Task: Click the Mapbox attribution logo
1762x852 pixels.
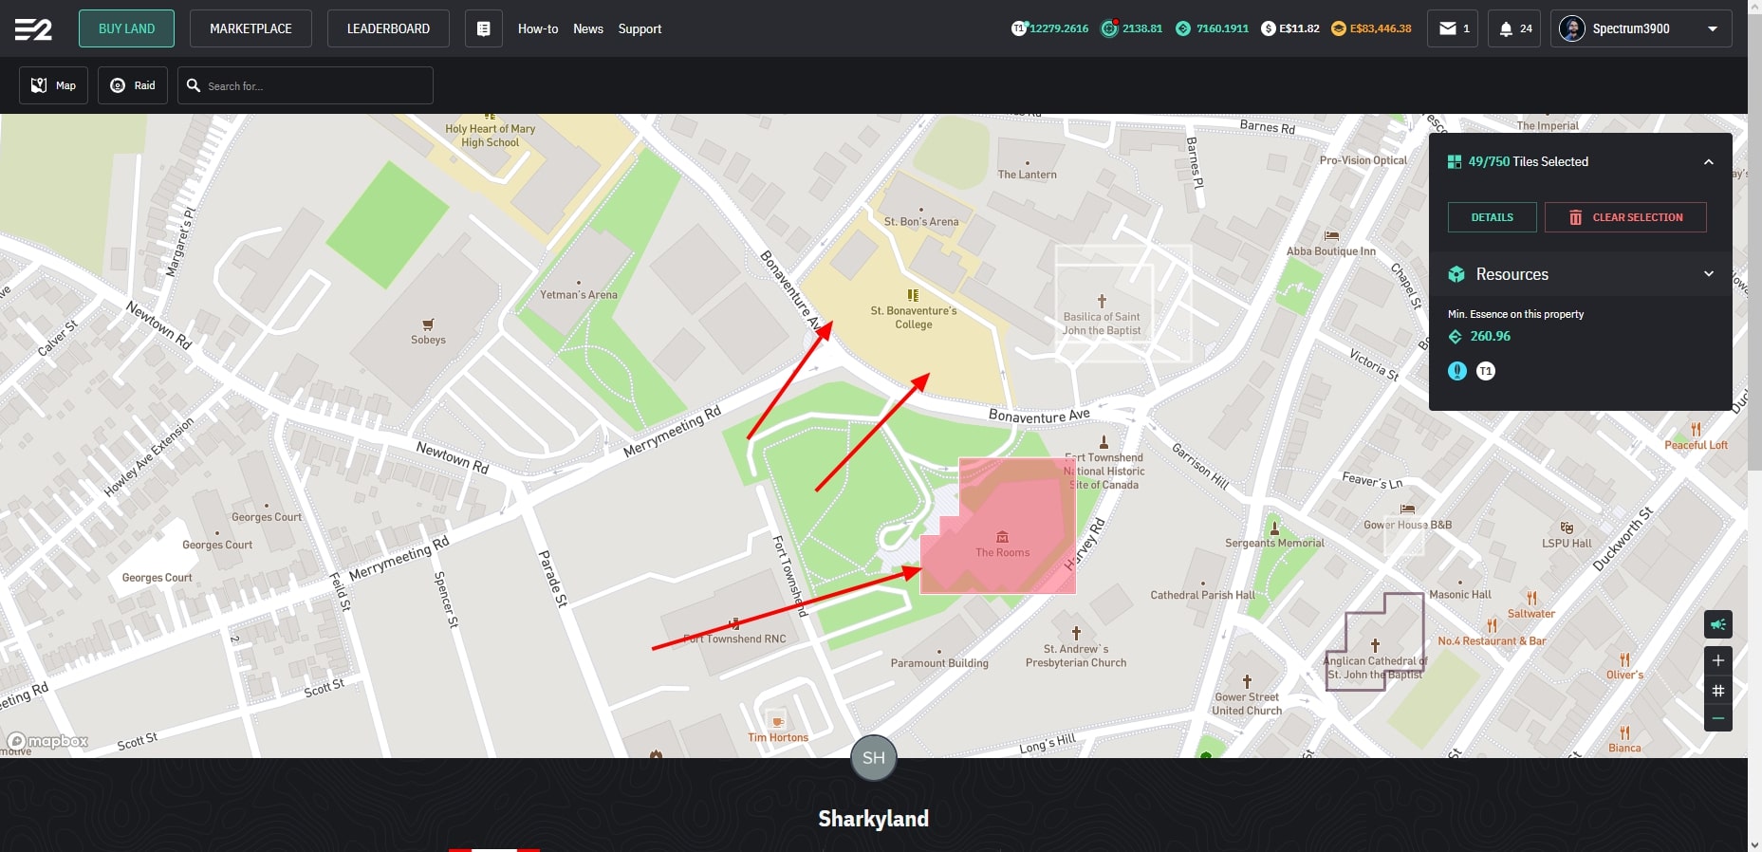Action: [x=48, y=741]
